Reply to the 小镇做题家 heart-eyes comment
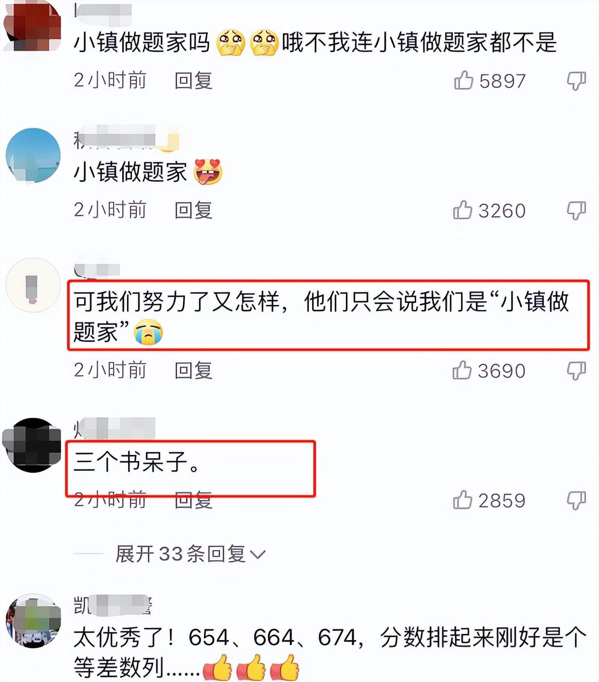This screenshot has height=682, width=599. tap(193, 210)
